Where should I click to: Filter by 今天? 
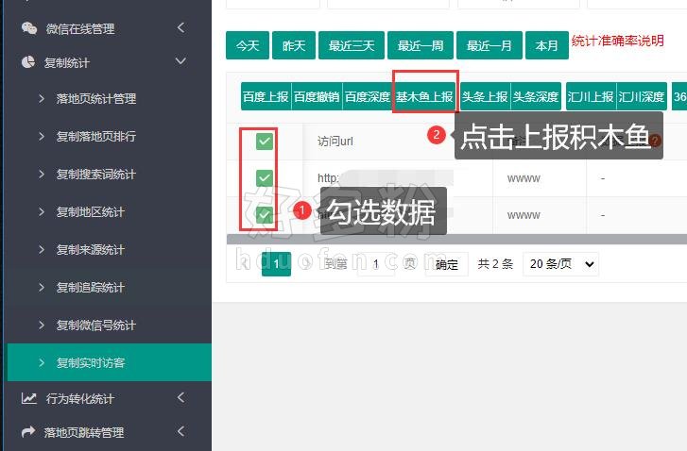tap(248, 45)
